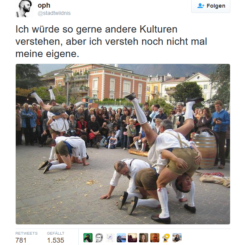Viewport: 245px width, 245px height.
Task: Click the GEFÄLLT label
Action: click(56, 233)
